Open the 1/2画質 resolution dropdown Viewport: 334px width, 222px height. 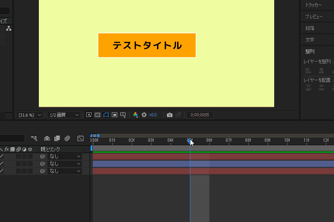point(64,115)
